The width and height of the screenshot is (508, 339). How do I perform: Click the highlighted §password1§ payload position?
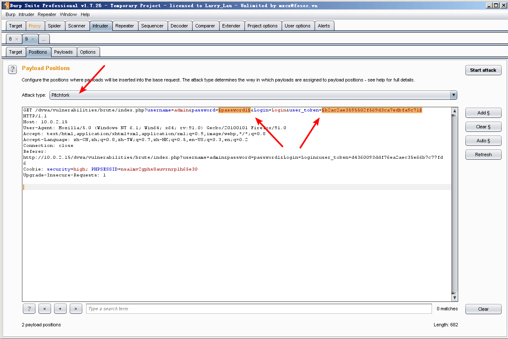click(x=234, y=110)
